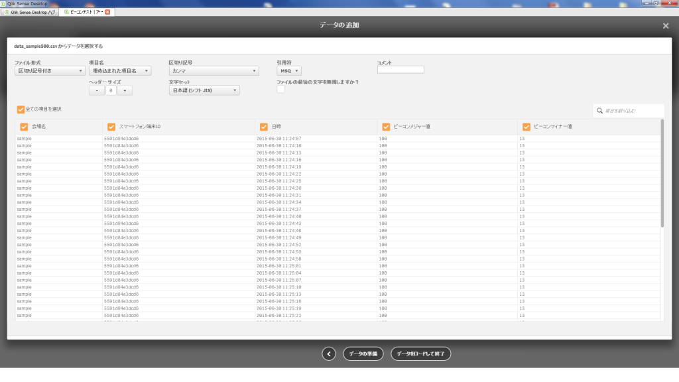Open the 引用符 MSQ dropdown

click(x=289, y=70)
